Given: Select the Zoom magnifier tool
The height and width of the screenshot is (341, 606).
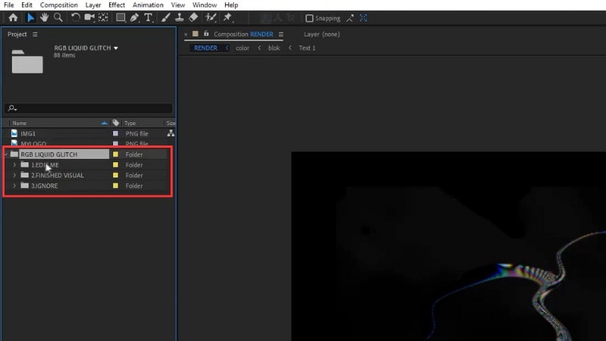Looking at the screenshot, I should pos(58,17).
